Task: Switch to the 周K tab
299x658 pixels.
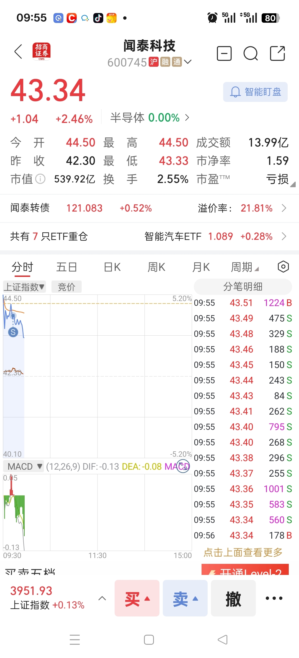Action: click(x=156, y=268)
